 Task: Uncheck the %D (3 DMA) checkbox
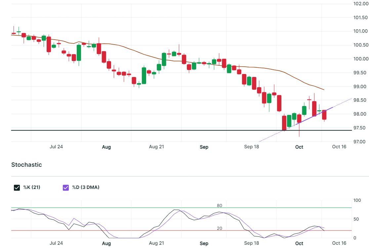[66, 188]
